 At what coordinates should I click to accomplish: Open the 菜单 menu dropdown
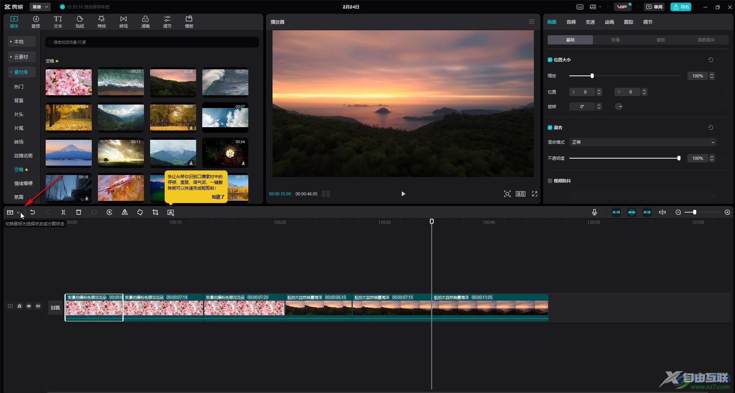pyautogui.click(x=40, y=7)
